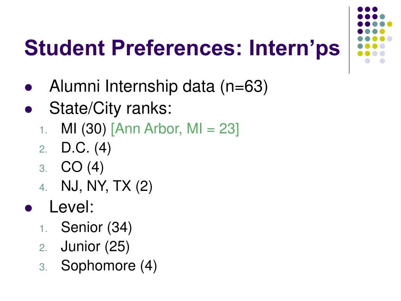401x301 pixels.
Task: Select the 'NJ, NY, TX (2)' entry
Action: click(x=107, y=186)
